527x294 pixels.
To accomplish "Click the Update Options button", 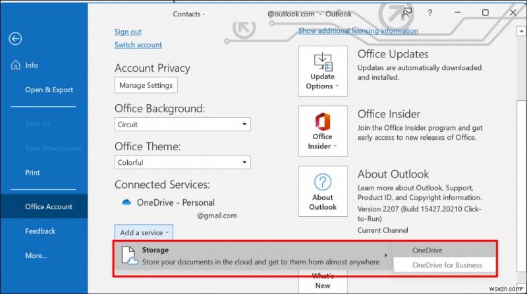I will click(323, 71).
